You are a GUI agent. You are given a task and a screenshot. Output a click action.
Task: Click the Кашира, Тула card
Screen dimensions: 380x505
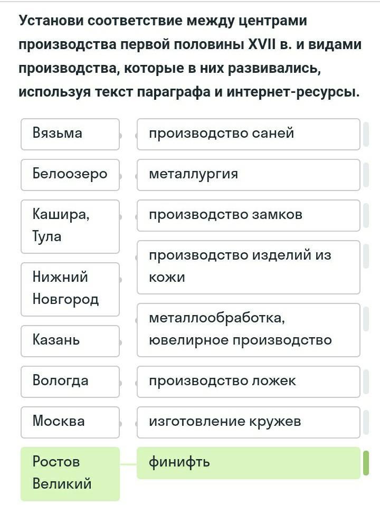[x=70, y=226]
